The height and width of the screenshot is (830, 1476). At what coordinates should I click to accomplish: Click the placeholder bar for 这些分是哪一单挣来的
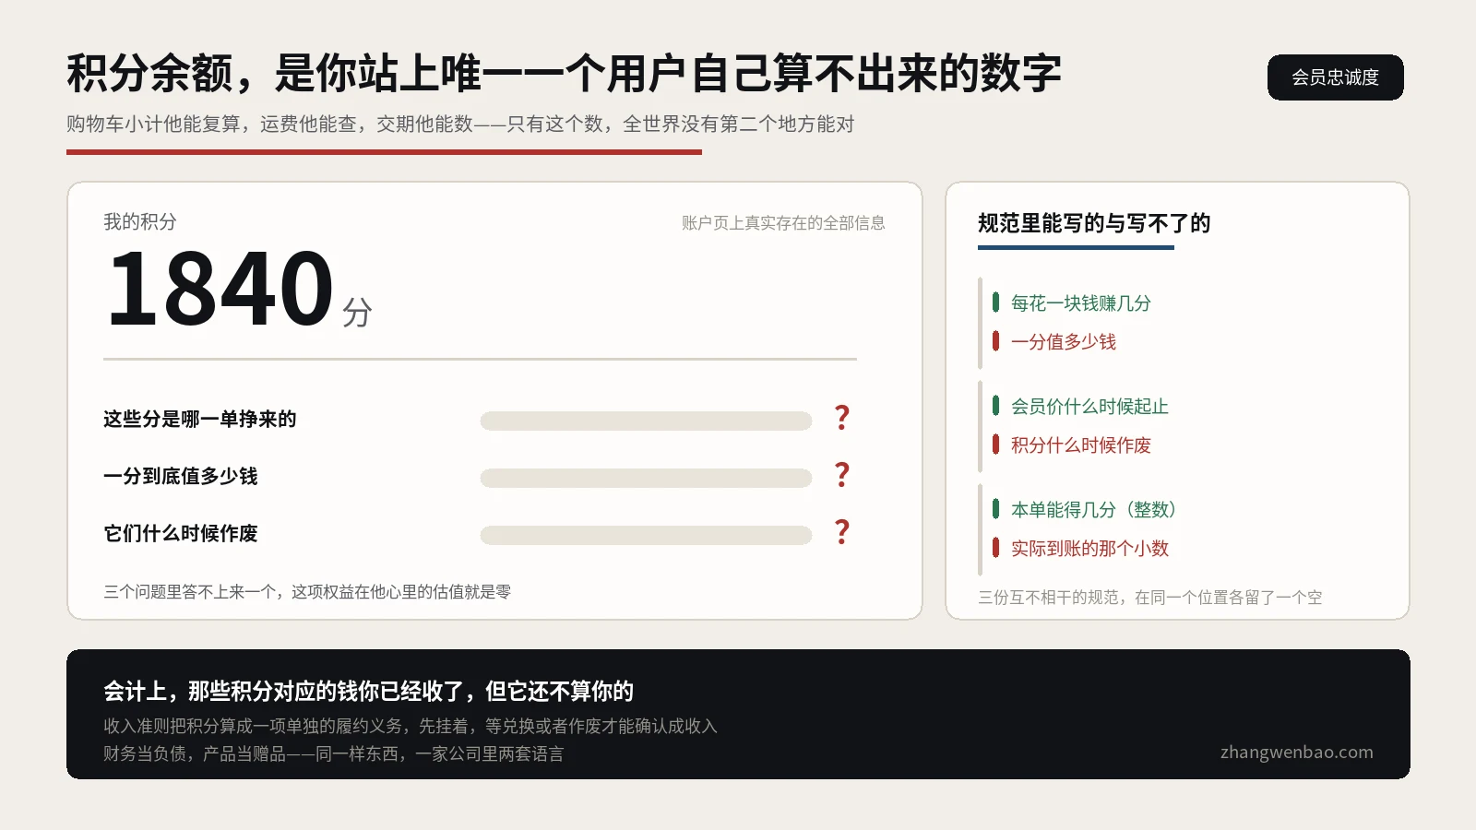click(646, 421)
